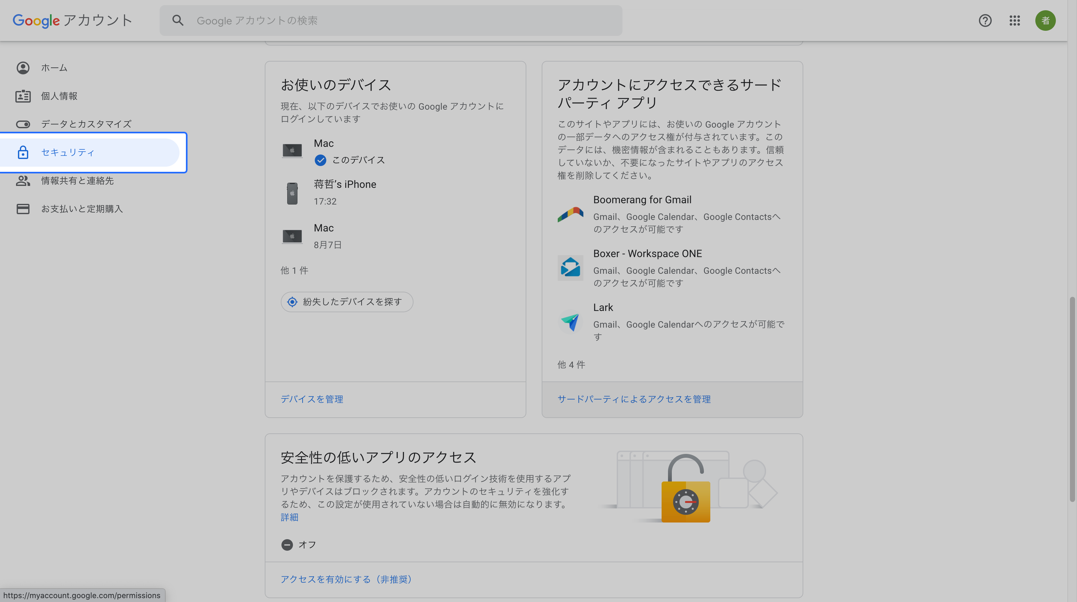Screen dimensions: 1077x602
Task: Click the デバイスを管理 link
Action: click(312, 399)
